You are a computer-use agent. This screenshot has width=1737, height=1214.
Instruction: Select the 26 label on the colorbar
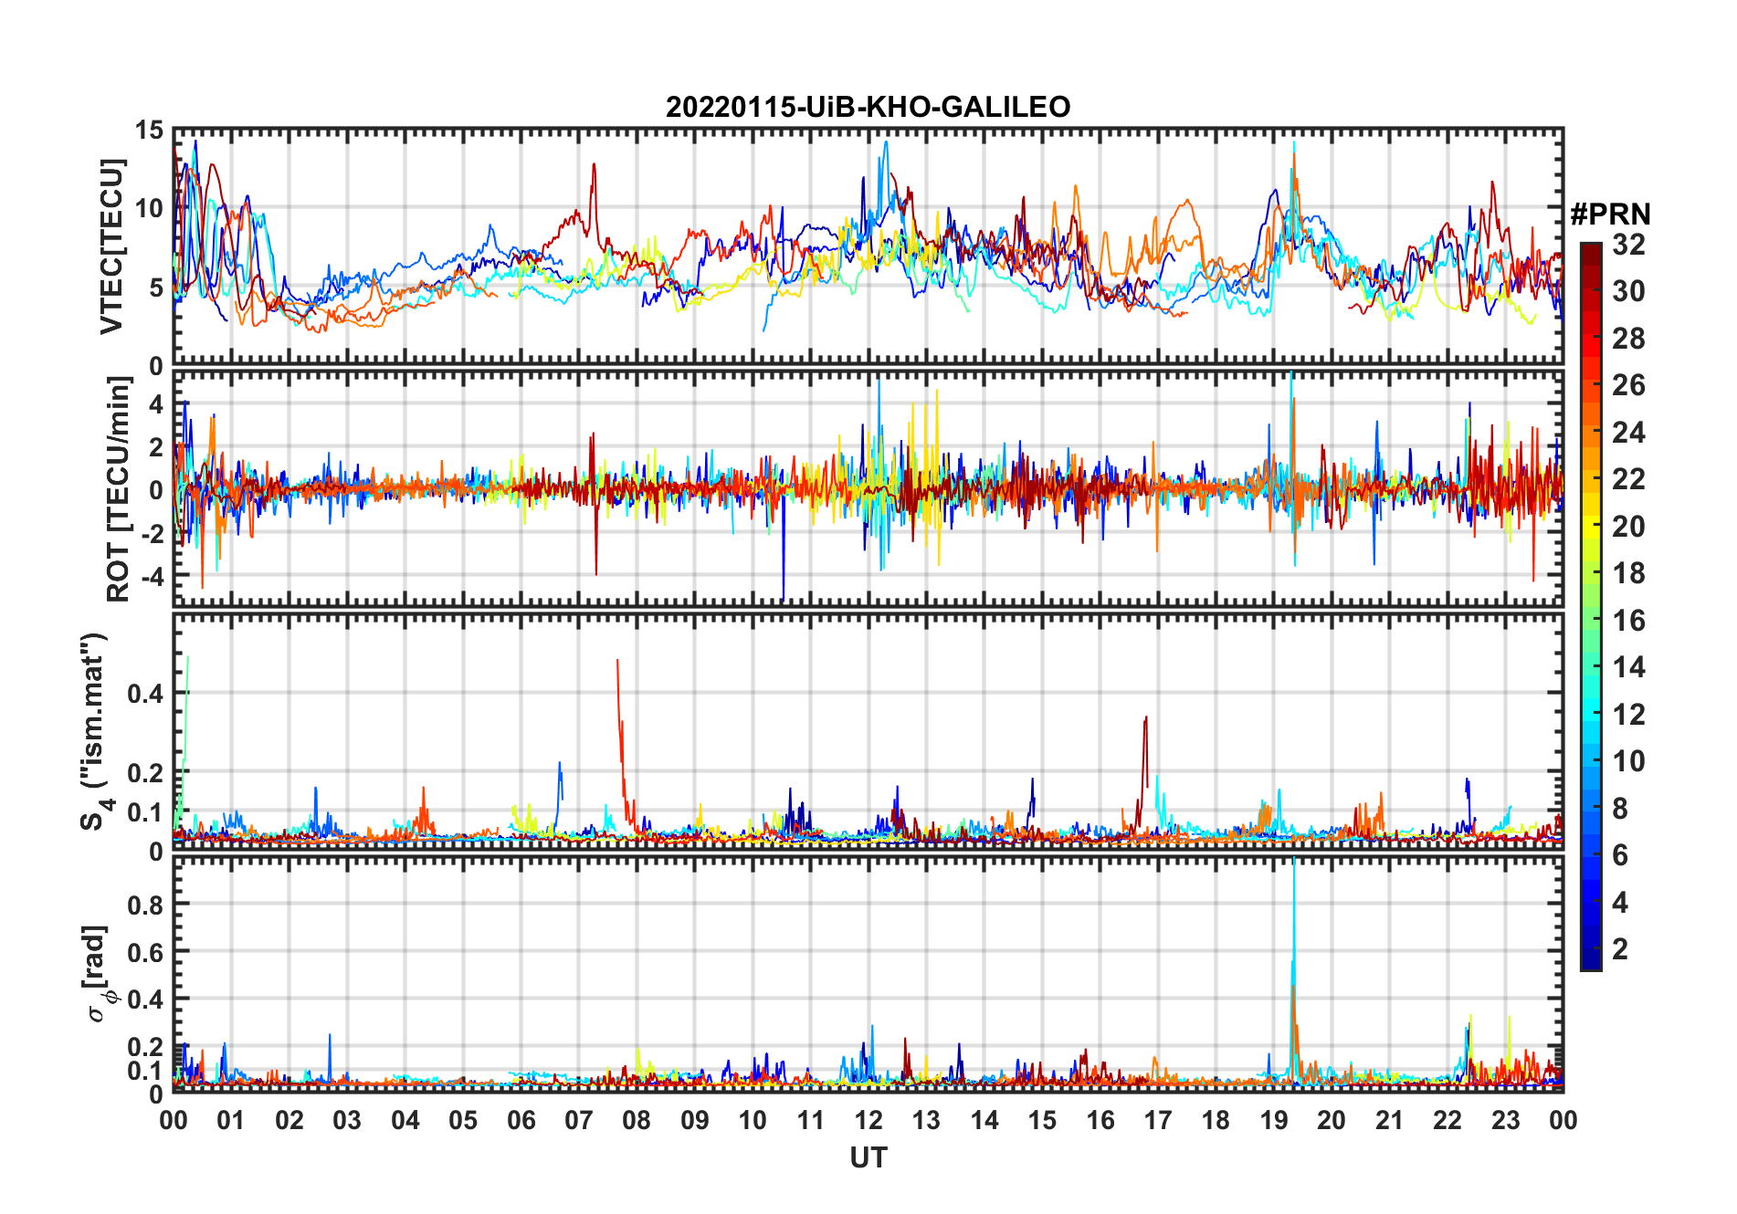1628,385
